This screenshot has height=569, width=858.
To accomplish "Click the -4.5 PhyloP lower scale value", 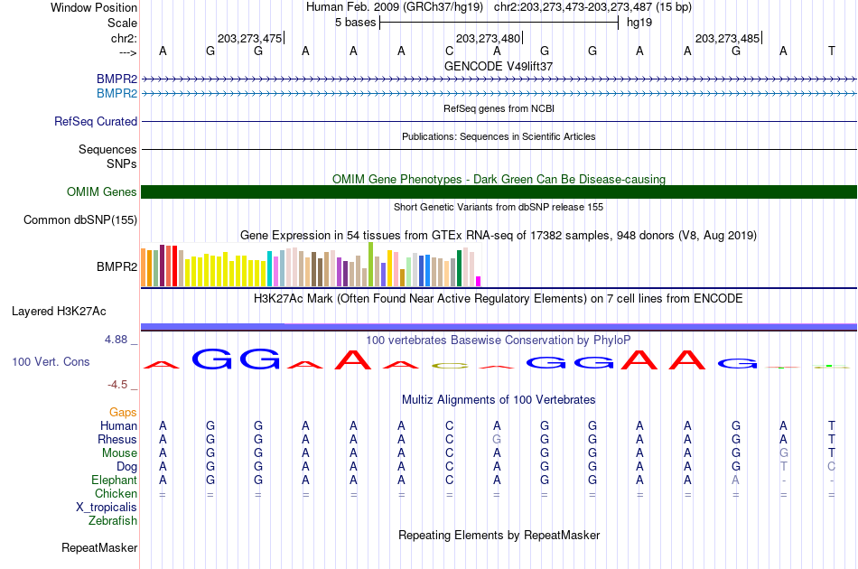I will (117, 385).
